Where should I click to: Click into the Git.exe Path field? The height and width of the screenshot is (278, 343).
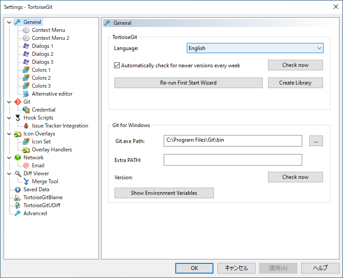(233, 141)
